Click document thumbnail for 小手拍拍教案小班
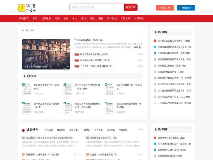 click(x=110, y=90)
